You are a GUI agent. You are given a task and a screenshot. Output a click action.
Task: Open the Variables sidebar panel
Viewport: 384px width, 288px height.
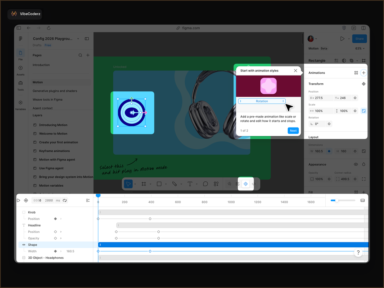(x=21, y=105)
